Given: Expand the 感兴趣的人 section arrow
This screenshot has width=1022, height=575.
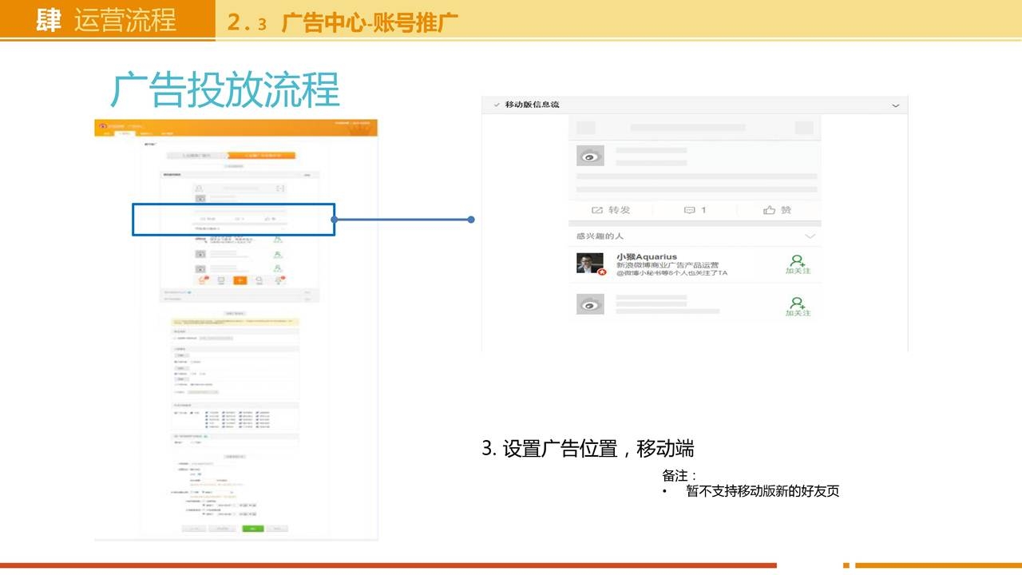Looking at the screenshot, I should (810, 236).
